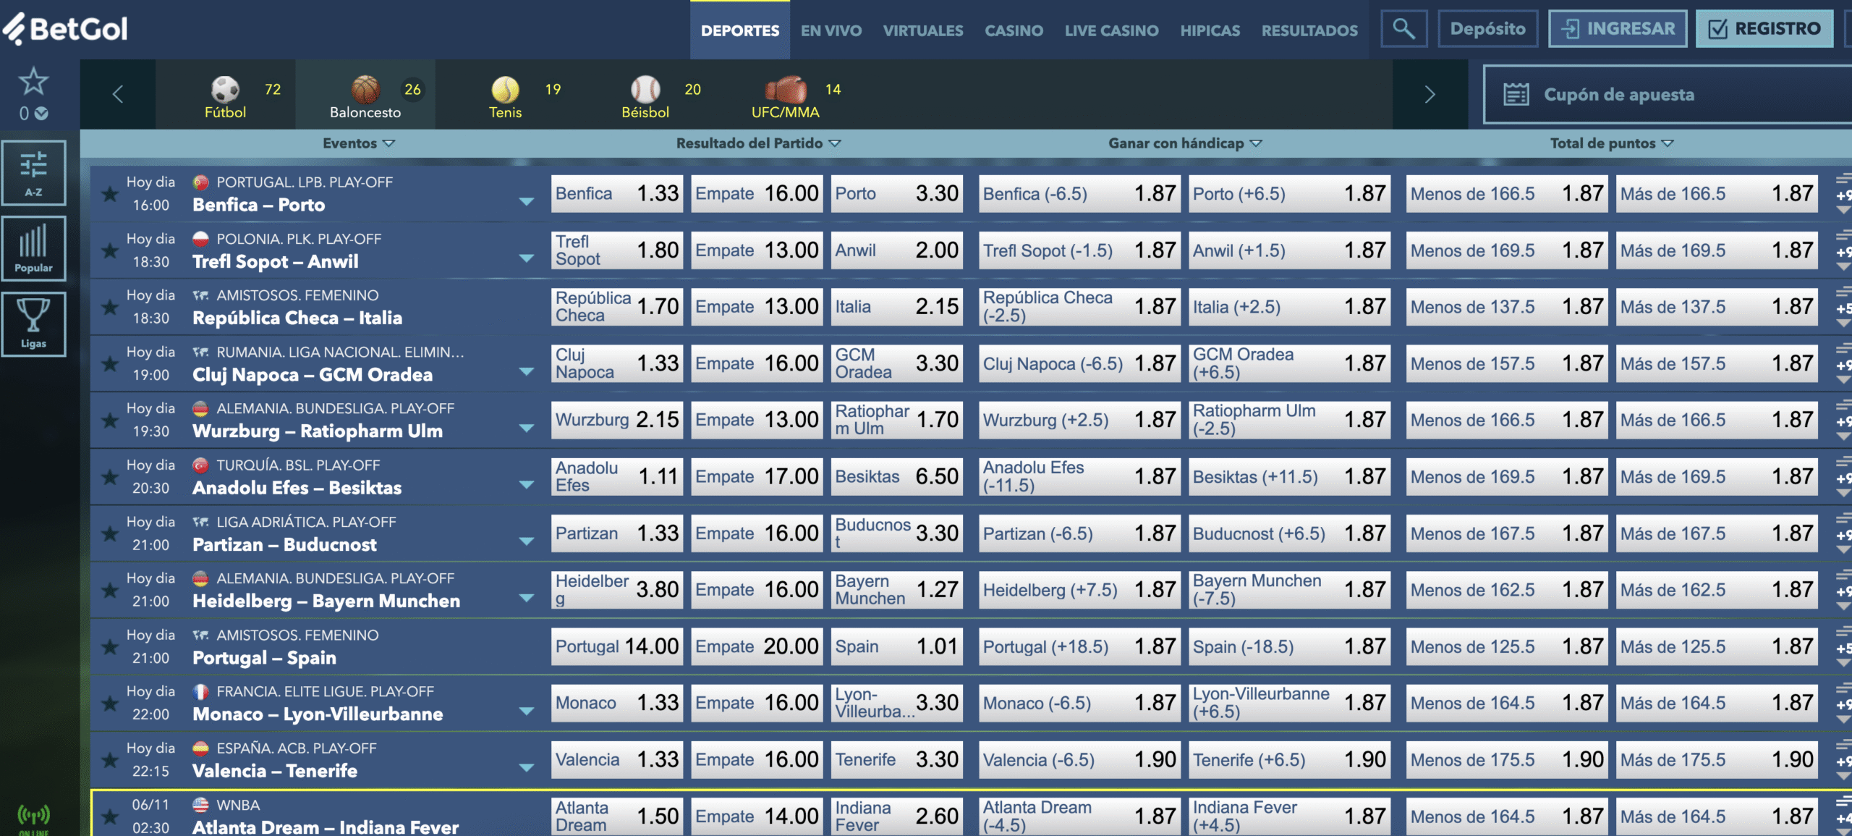
Task: Favorite the República Checa – Italia star
Action: tap(110, 307)
